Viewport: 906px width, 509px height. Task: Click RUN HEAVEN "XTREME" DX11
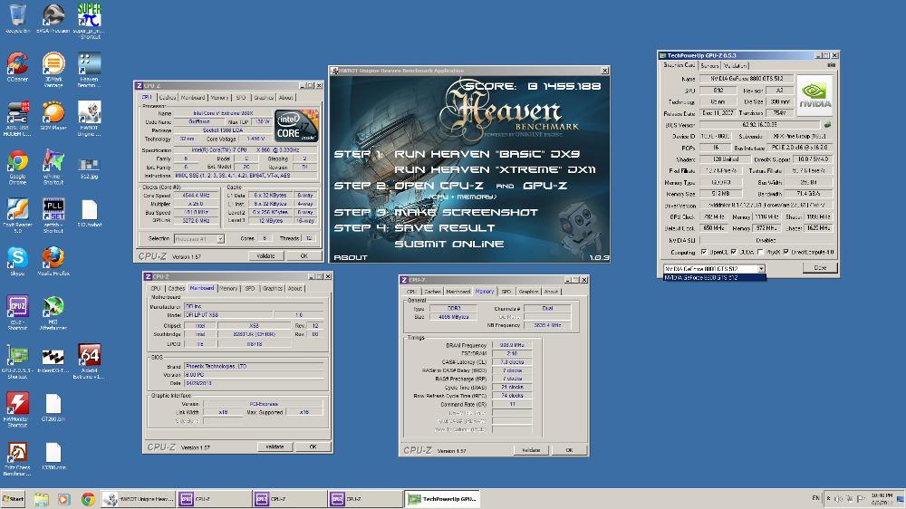(x=495, y=170)
